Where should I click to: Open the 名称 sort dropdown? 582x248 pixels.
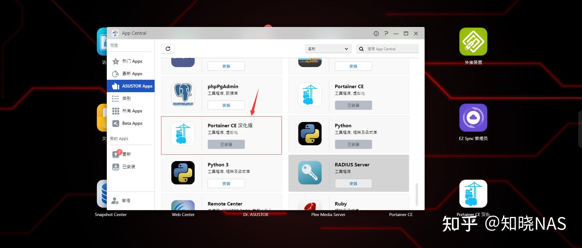[x=328, y=49]
